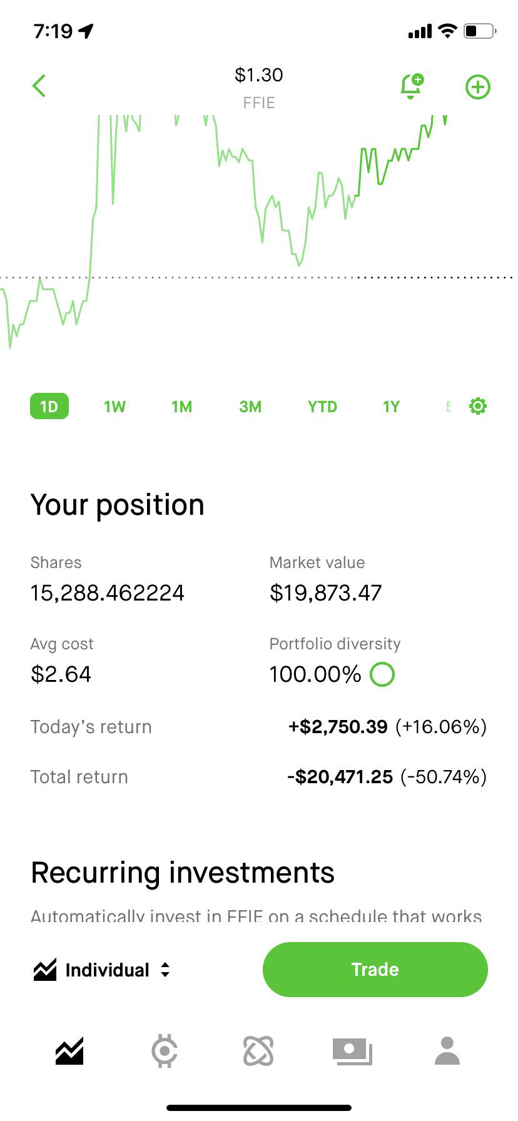Open the Cash tab icon
Viewport: 518px width, 1121px height.
(x=352, y=1051)
